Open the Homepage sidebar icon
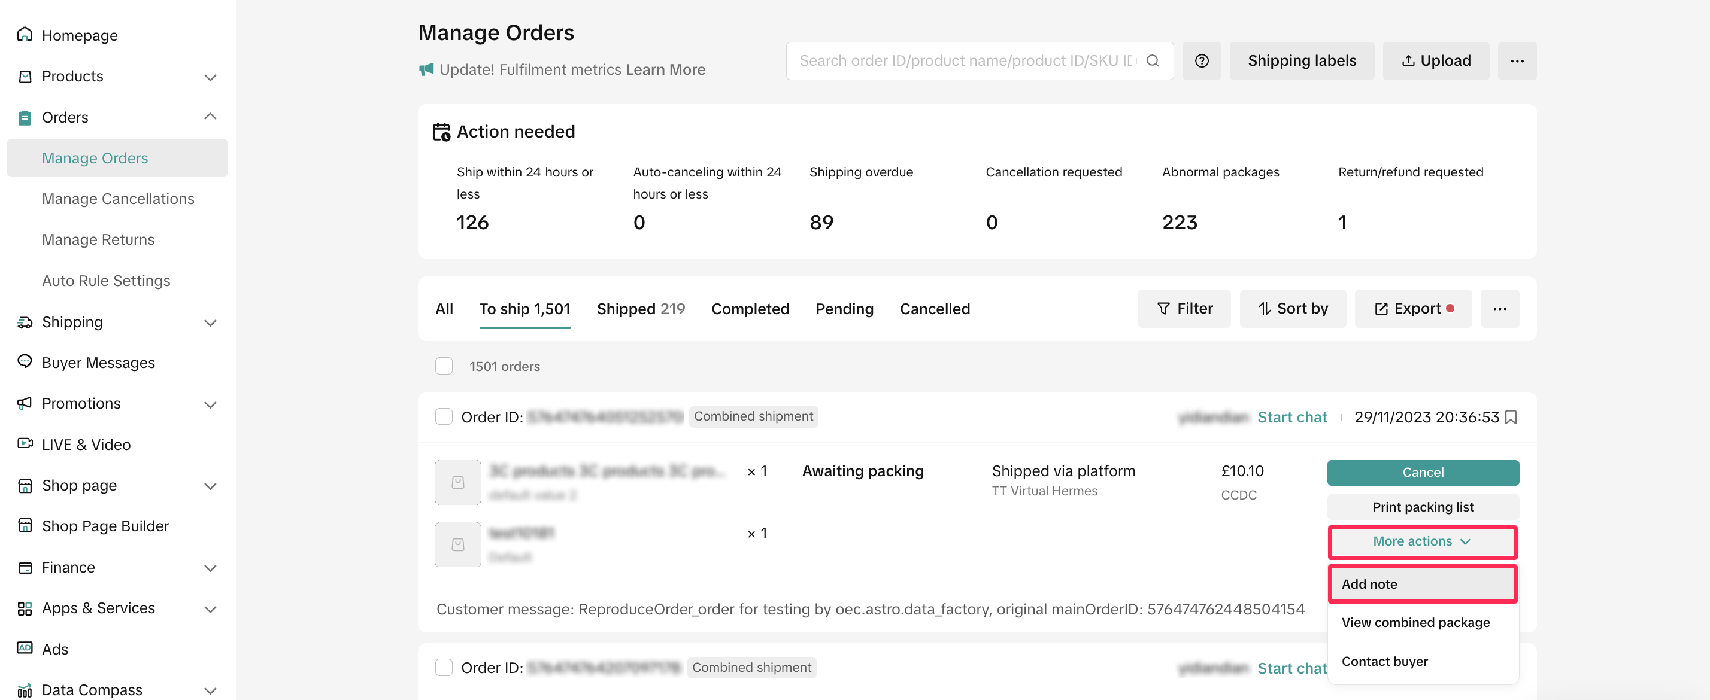1710x700 pixels. [x=25, y=35]
